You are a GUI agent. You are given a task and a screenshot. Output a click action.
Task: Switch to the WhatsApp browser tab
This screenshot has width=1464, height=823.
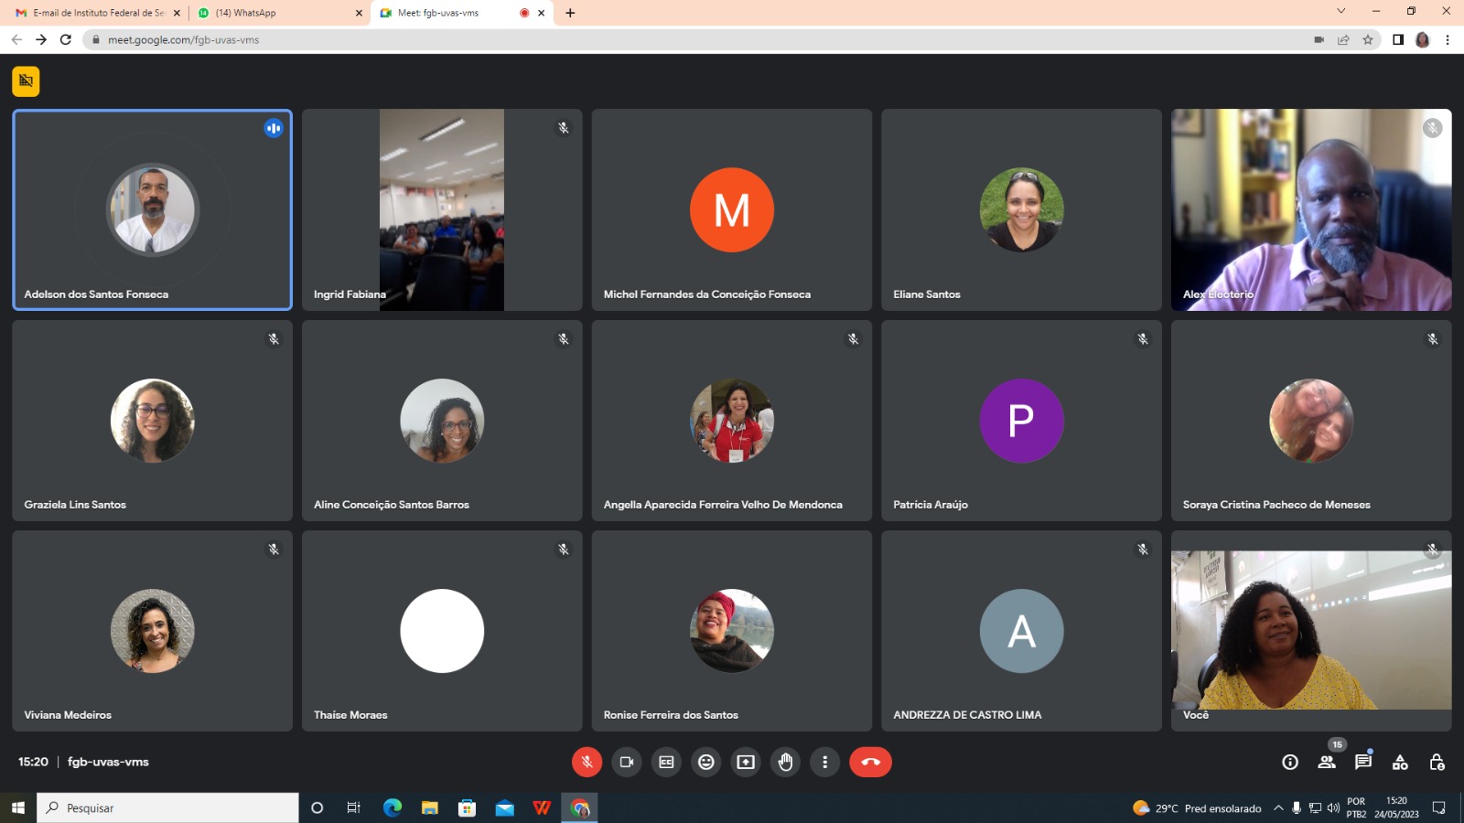[274, 13]
